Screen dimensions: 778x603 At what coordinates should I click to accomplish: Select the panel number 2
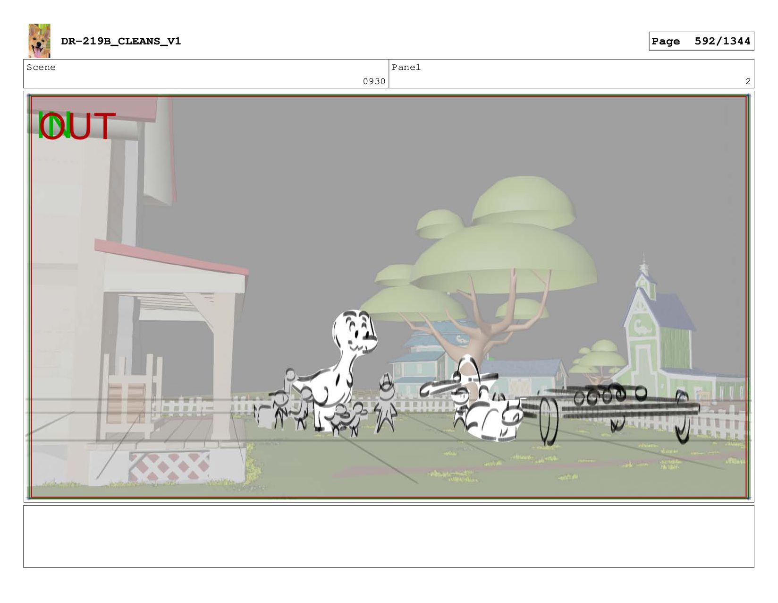pos(748,81)
